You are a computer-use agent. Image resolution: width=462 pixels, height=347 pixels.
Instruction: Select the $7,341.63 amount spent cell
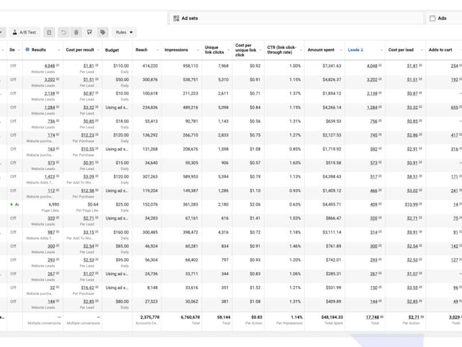pyautogui.click(x=325, y=68)
